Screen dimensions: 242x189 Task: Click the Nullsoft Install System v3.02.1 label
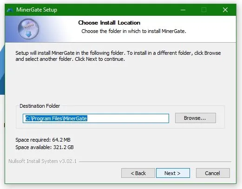43,161
